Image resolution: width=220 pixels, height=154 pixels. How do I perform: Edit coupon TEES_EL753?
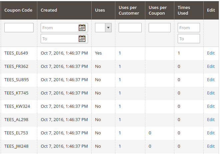pos(211,133)
